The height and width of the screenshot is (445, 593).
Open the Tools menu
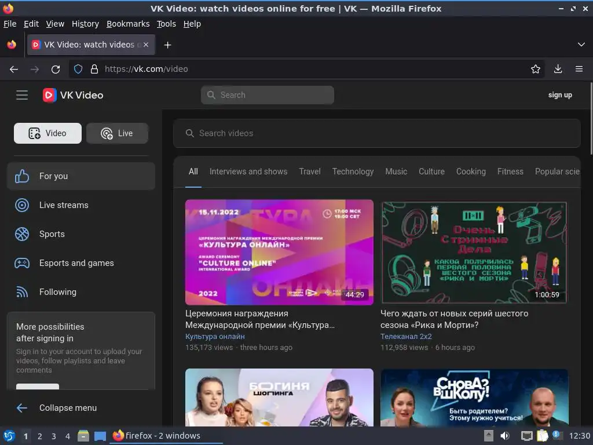(166, 24)
